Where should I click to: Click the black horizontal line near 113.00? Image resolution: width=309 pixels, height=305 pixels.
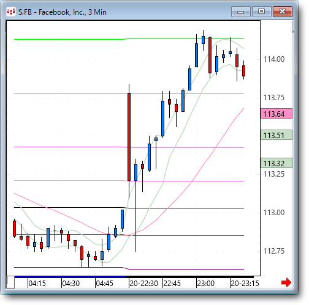[x=129, y=208]
